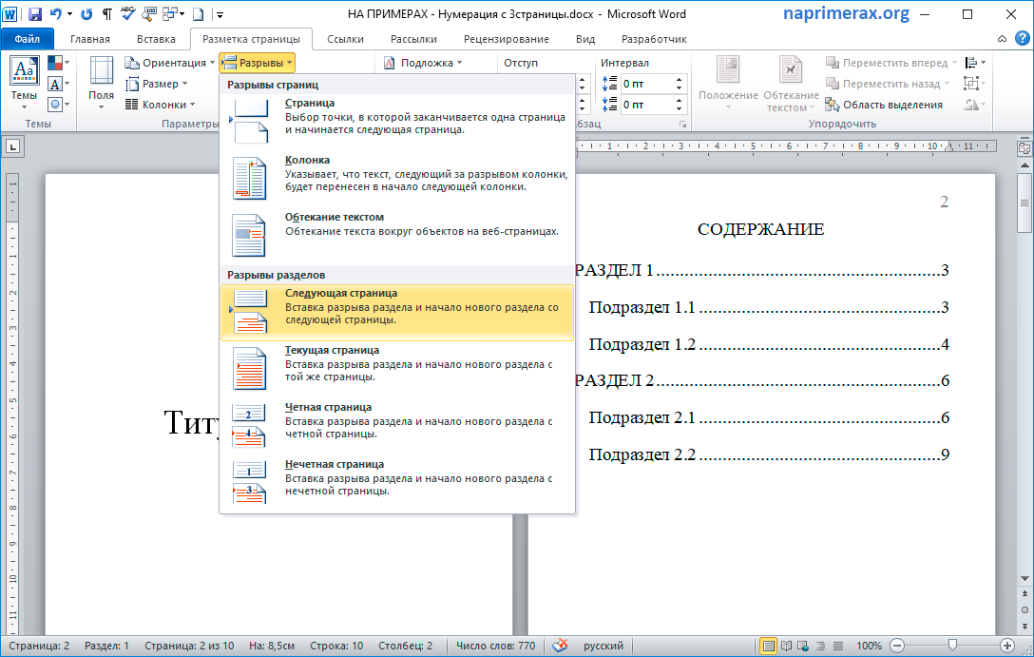
Task: Click the proofing errors book icon
Action: click(x=560, y=646)
